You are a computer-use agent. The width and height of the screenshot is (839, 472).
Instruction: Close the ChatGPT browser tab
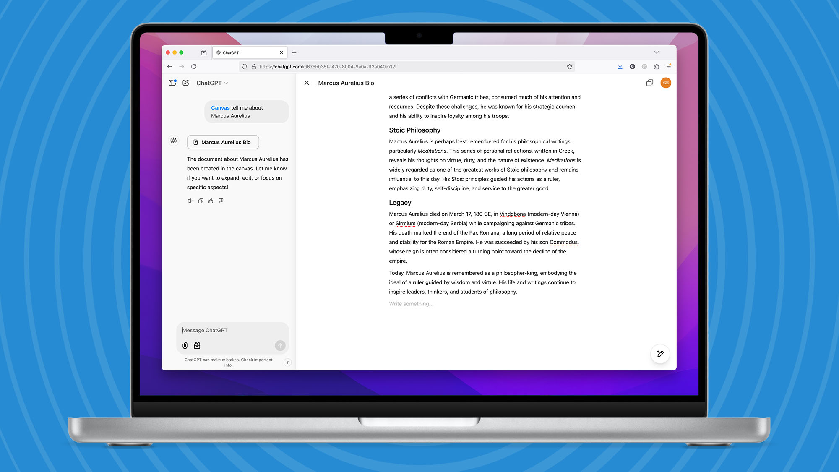click(281, 53)
